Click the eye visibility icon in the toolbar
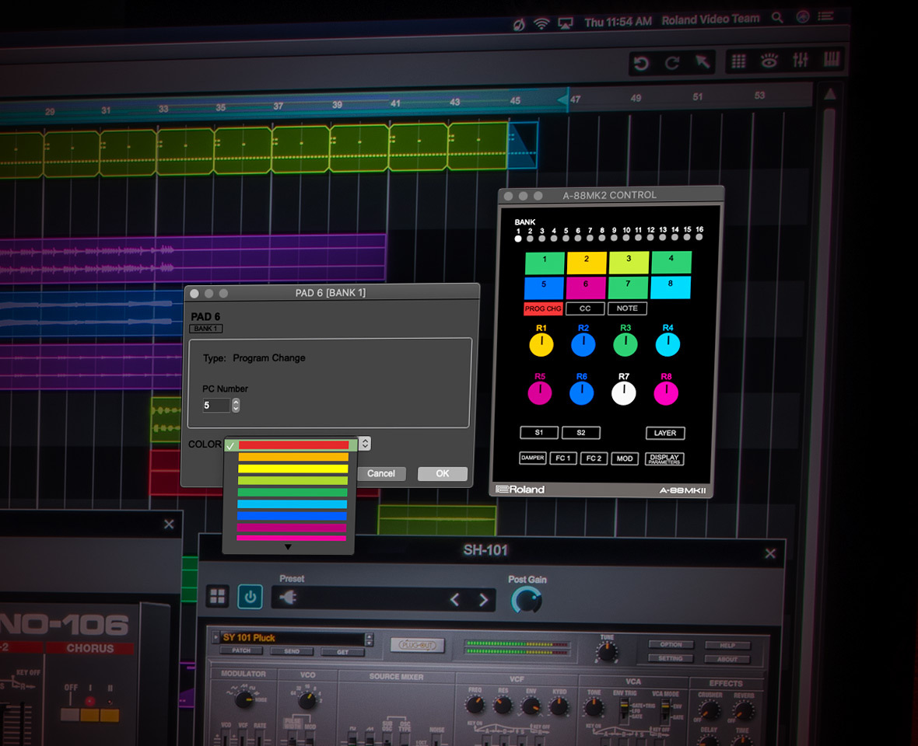 (769, 62)
